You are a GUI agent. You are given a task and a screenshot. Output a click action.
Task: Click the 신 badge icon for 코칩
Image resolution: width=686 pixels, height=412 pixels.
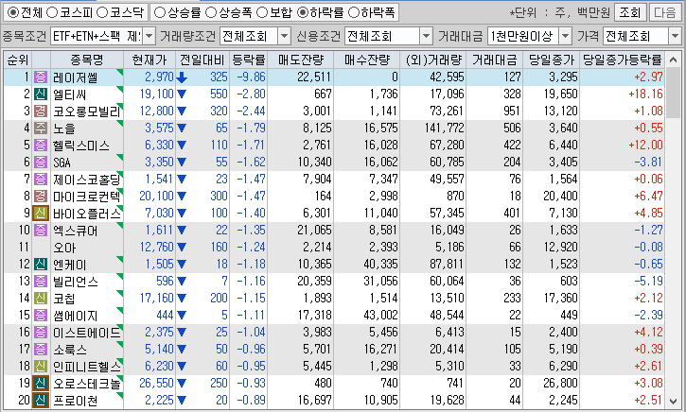pyautogui.click(x=41, y=299)
